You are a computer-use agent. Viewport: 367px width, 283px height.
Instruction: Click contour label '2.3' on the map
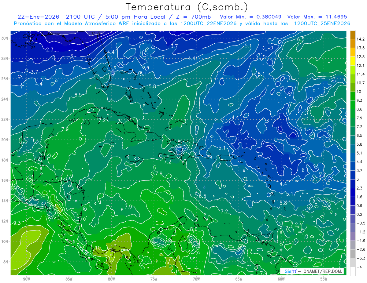50,49
